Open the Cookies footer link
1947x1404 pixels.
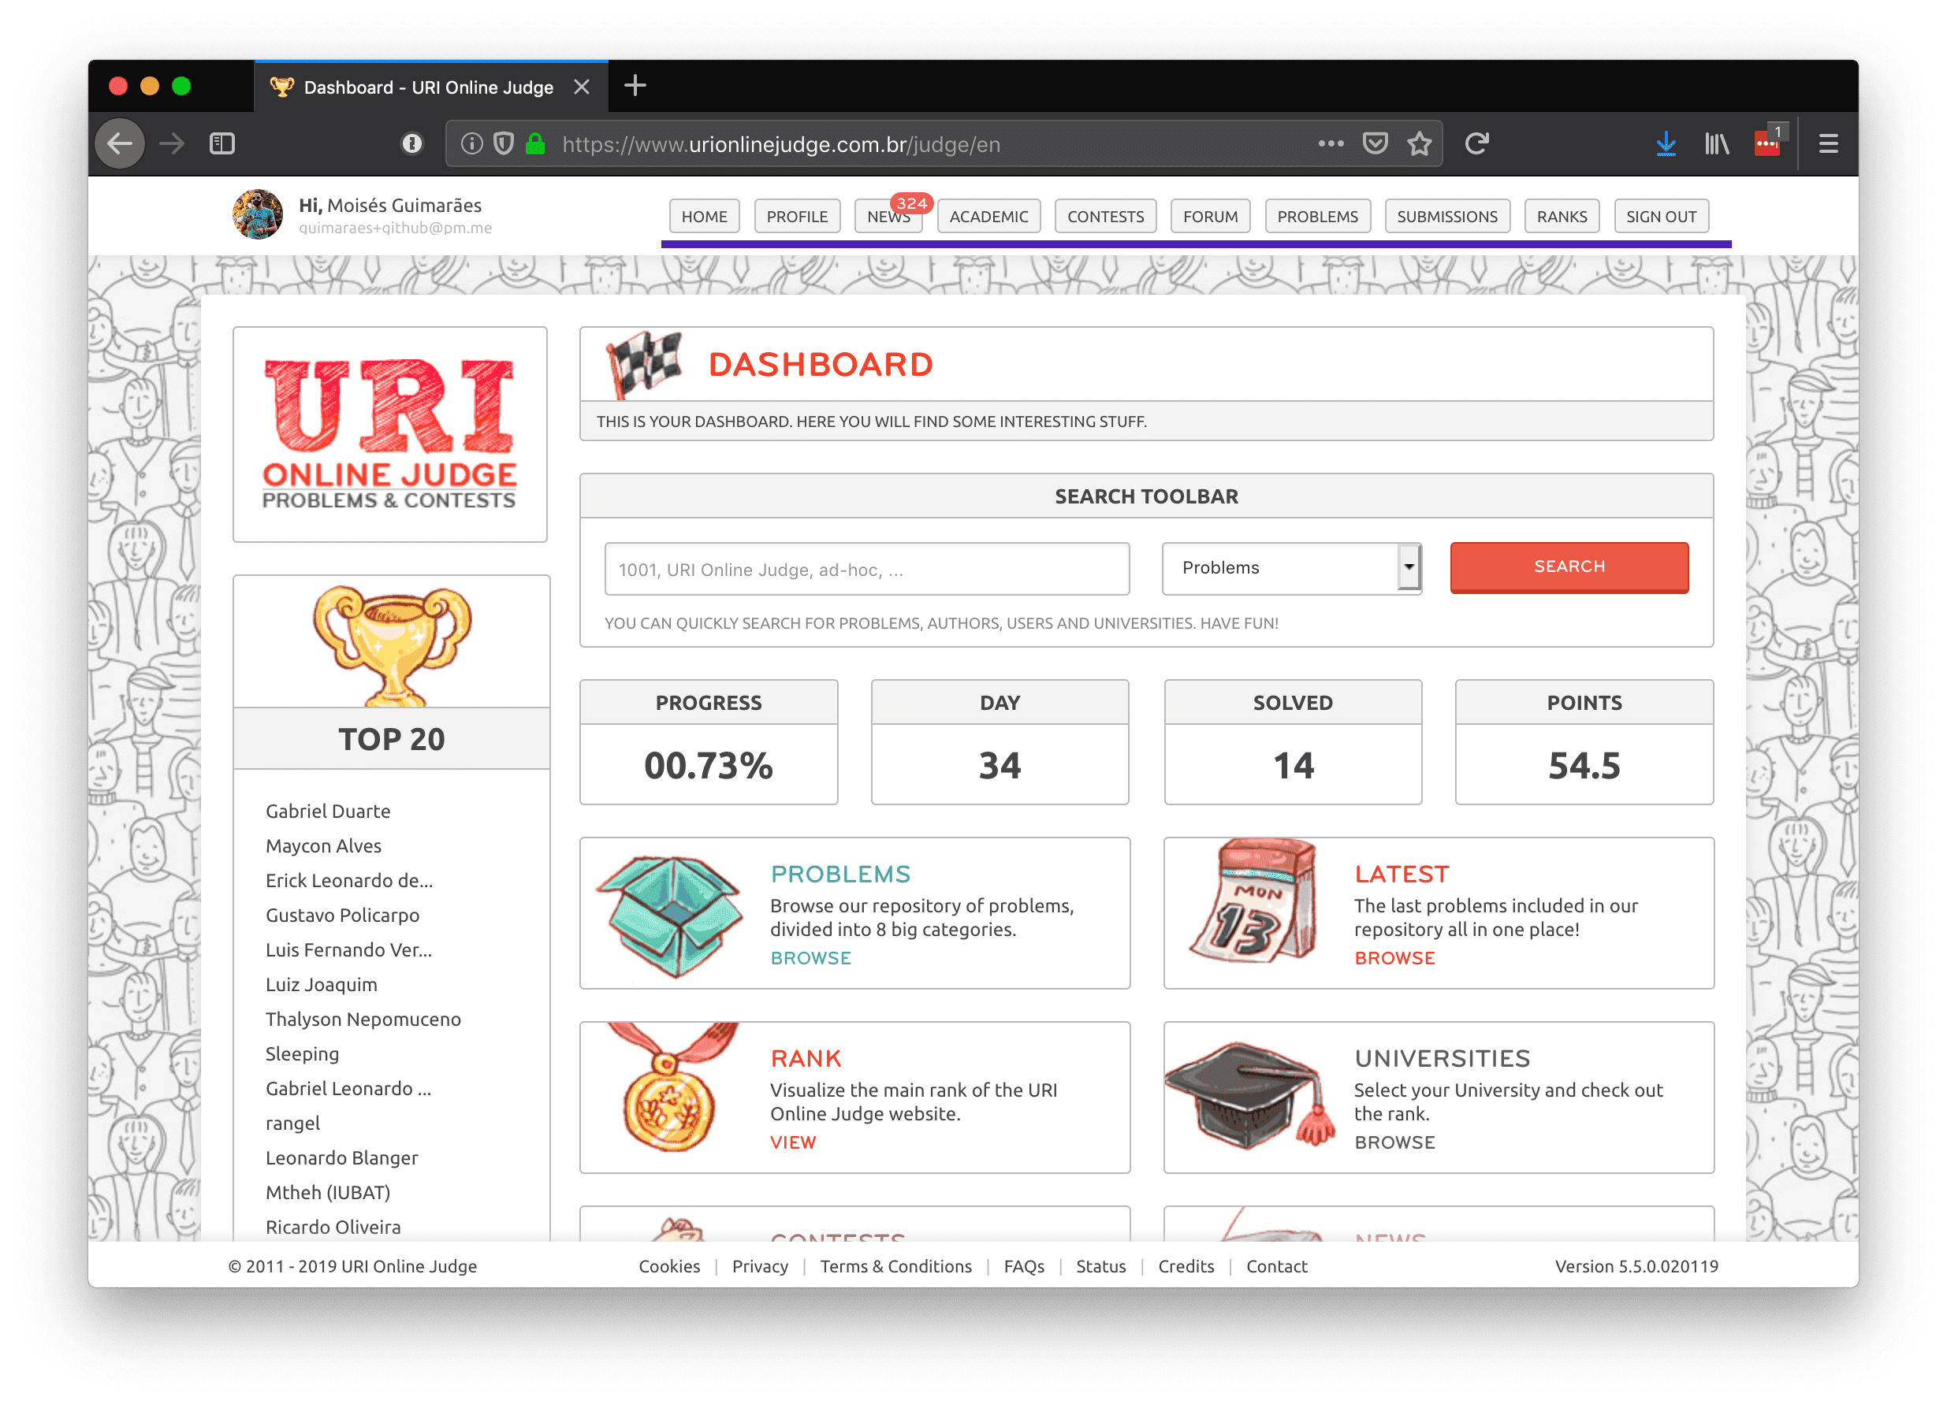click(669, 1266)
